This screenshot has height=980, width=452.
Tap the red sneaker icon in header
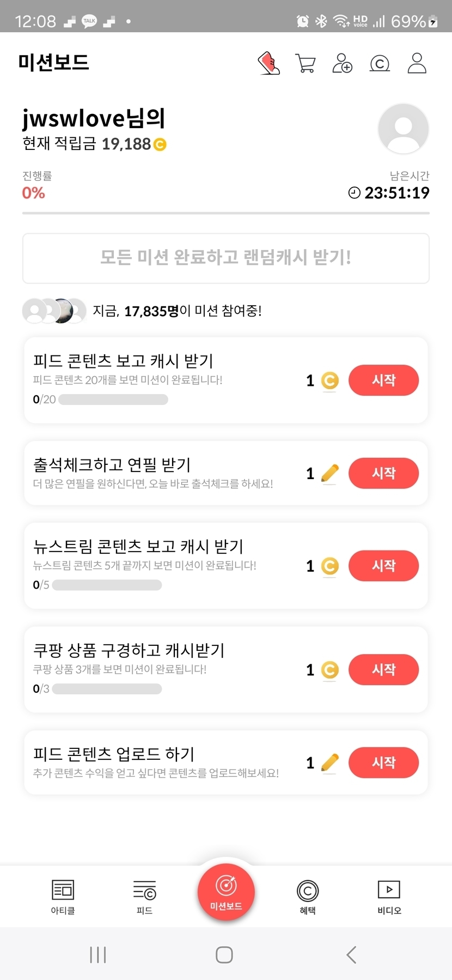[x=268, y=63]
